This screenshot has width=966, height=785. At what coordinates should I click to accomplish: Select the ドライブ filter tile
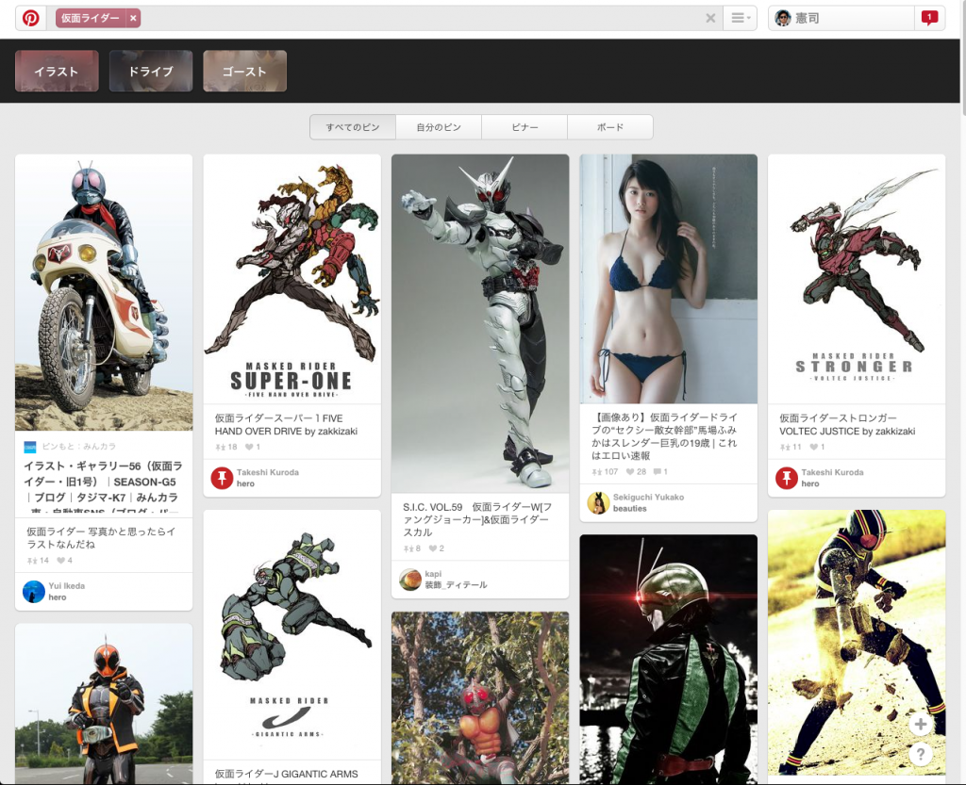pos(151,71)
